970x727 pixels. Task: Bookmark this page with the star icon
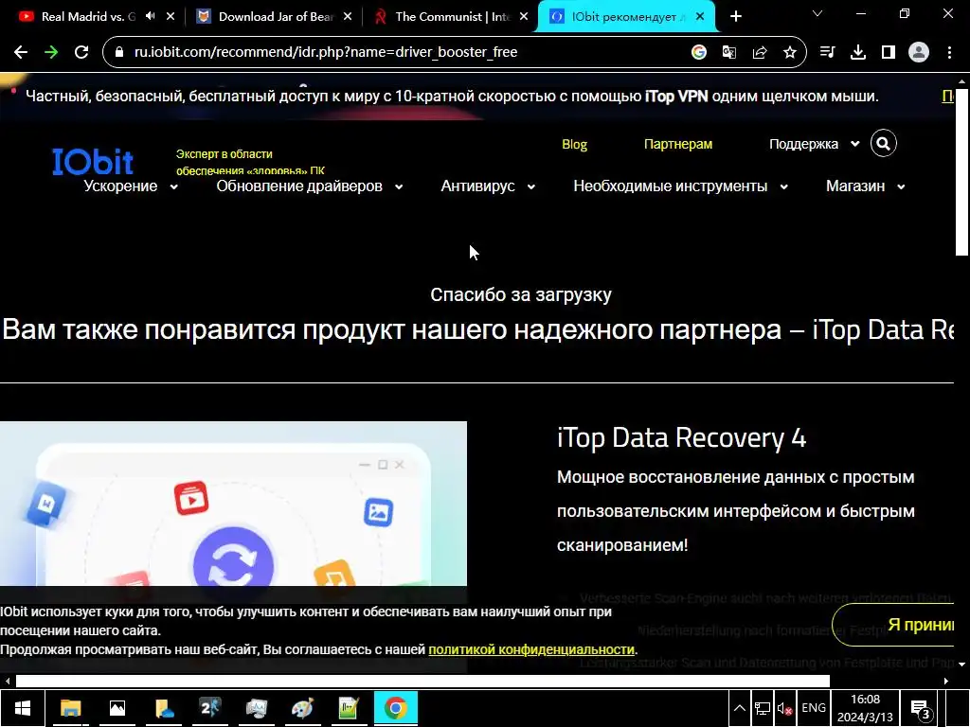(790, 53)
